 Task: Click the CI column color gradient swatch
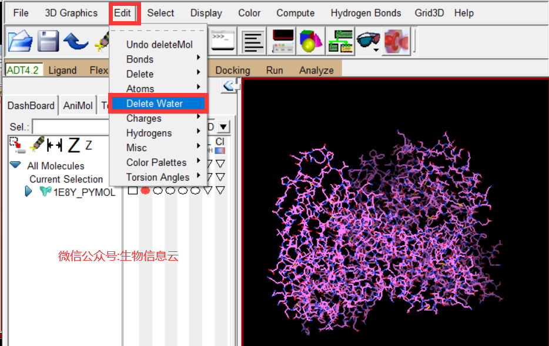pyautogui.click(x=220, y=151)
